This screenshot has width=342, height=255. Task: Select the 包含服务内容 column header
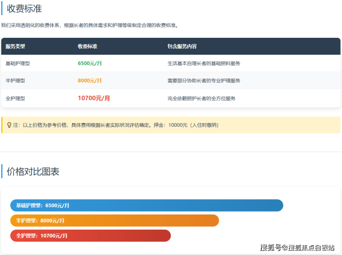point(182,47)
